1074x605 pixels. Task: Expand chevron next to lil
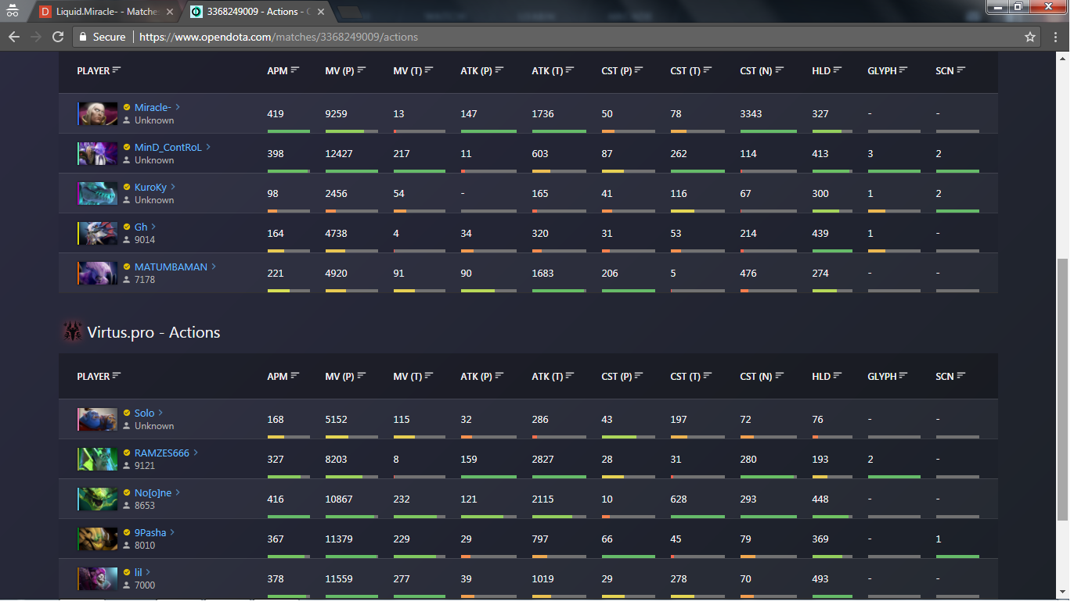coord(148,572)
